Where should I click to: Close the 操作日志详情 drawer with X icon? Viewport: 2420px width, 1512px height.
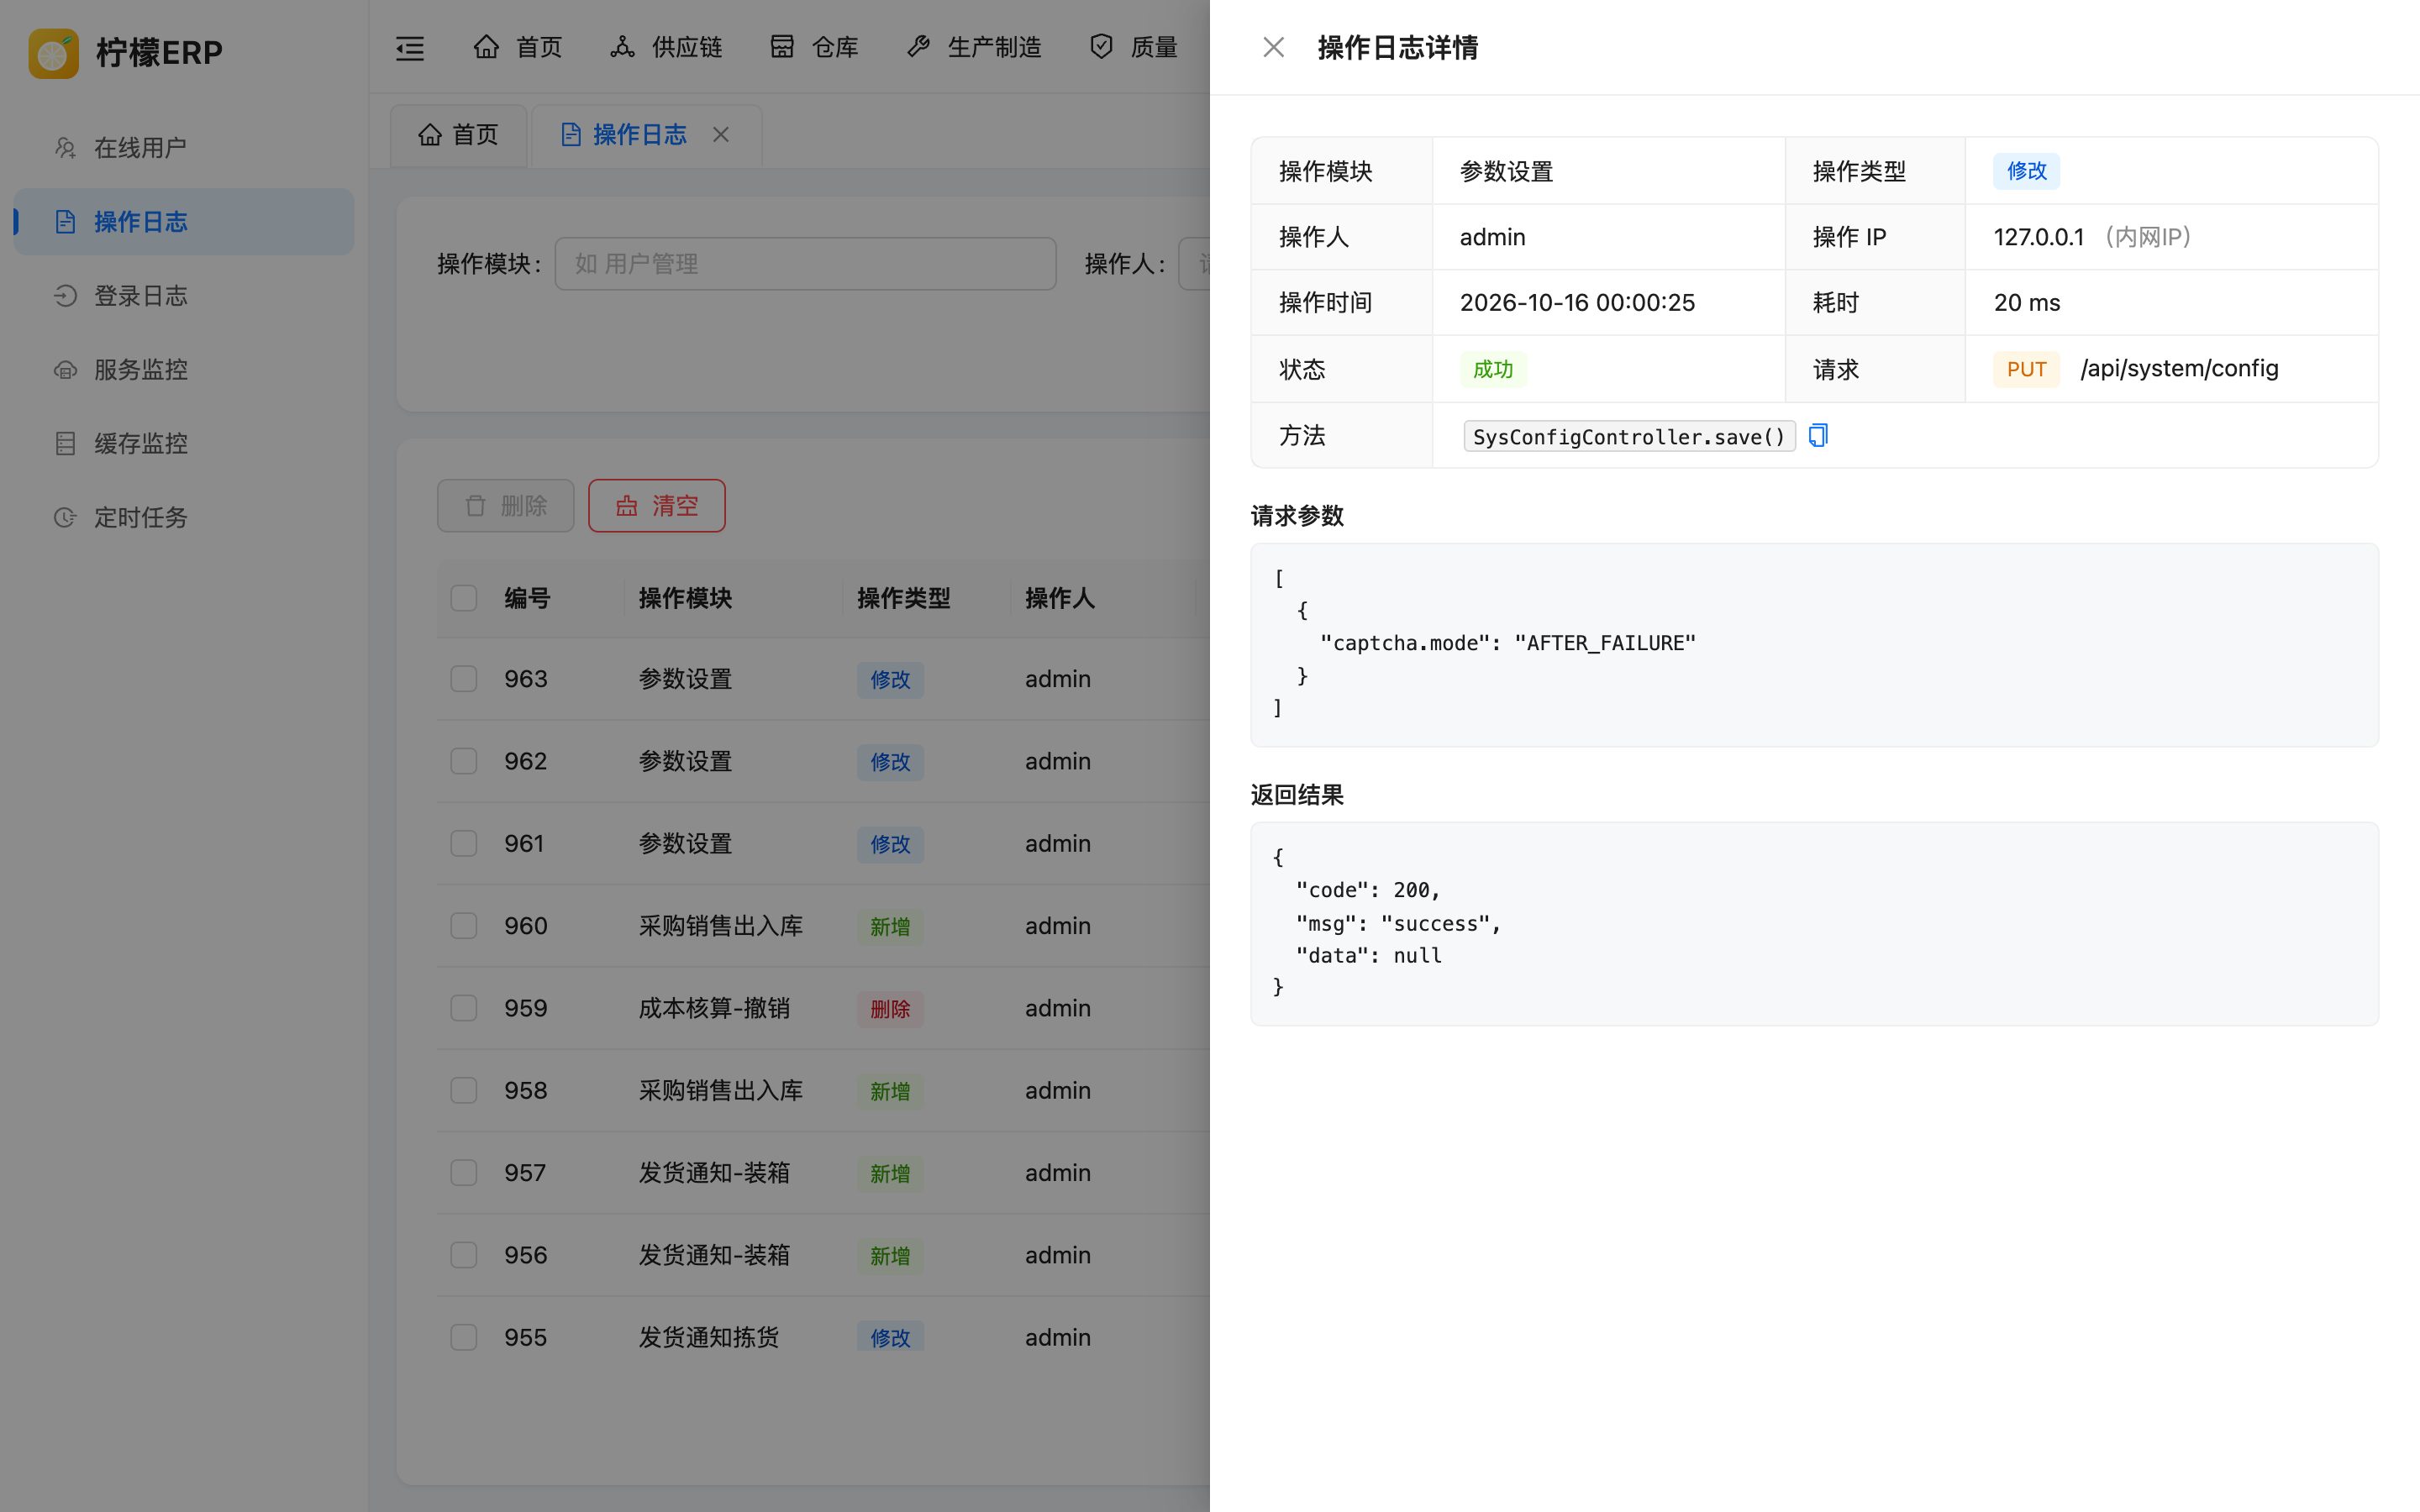(x=1273, y=47)
